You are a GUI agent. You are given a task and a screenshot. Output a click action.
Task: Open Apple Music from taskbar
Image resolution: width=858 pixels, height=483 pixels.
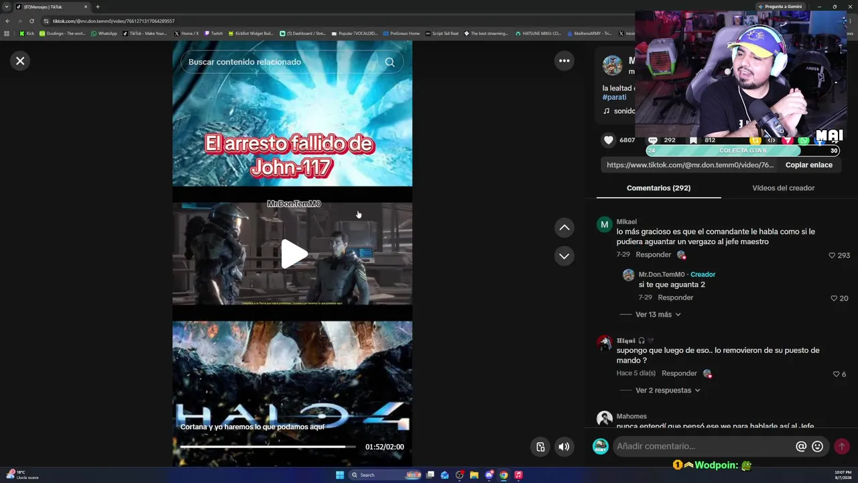pyautogui.click(x=519, y=475)
